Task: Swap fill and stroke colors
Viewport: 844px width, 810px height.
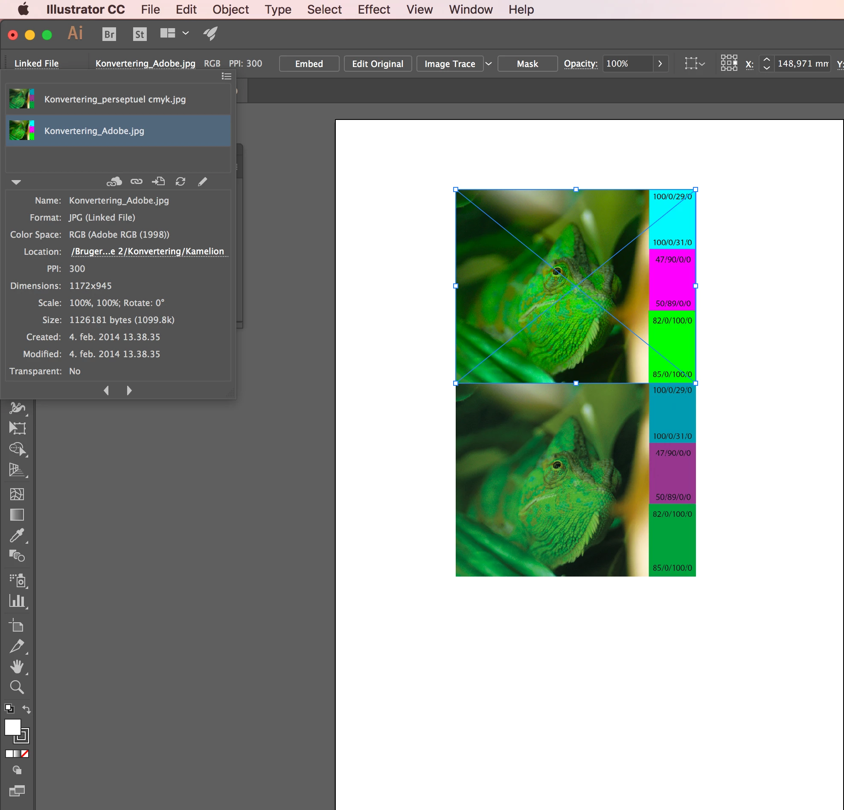Action: (27, 709)
